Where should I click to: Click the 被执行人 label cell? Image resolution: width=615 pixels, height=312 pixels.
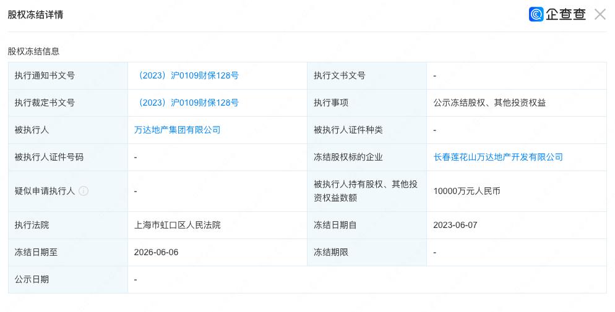68,130
